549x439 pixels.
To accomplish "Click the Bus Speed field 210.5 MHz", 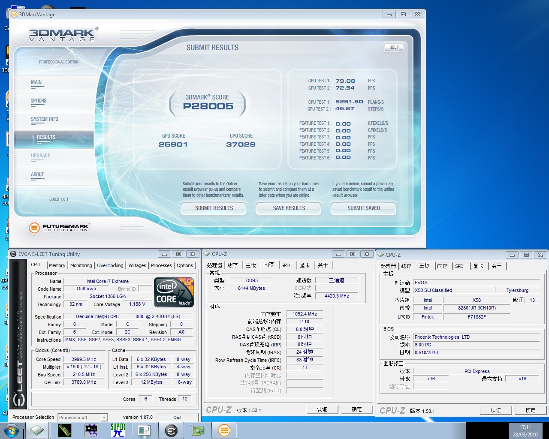I will (x=84, y=375).
